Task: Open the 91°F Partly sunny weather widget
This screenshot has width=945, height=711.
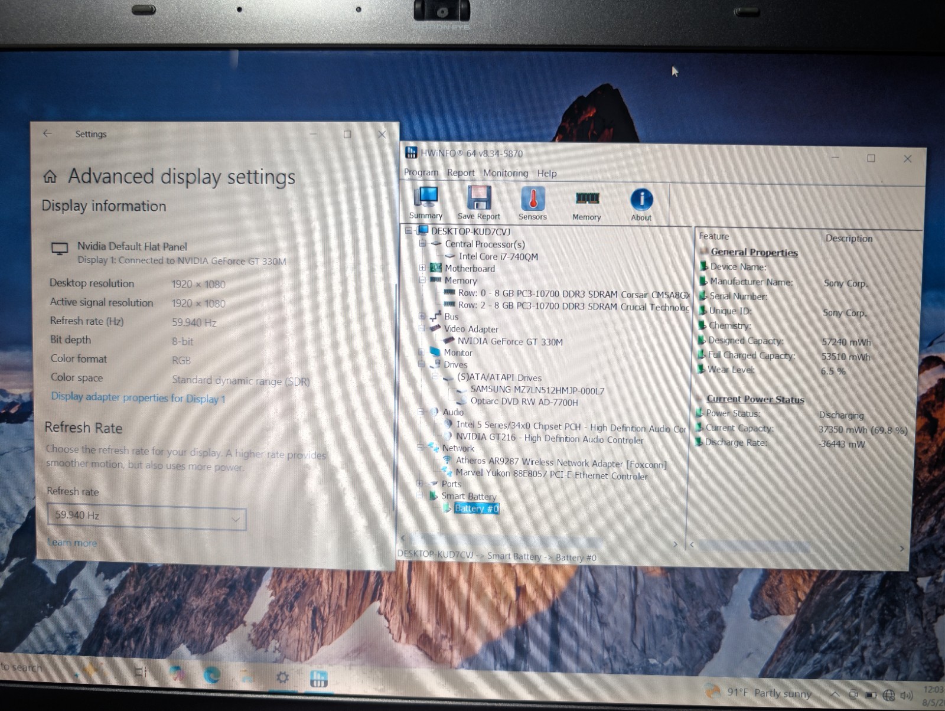Action: click(x=760, y=692)
